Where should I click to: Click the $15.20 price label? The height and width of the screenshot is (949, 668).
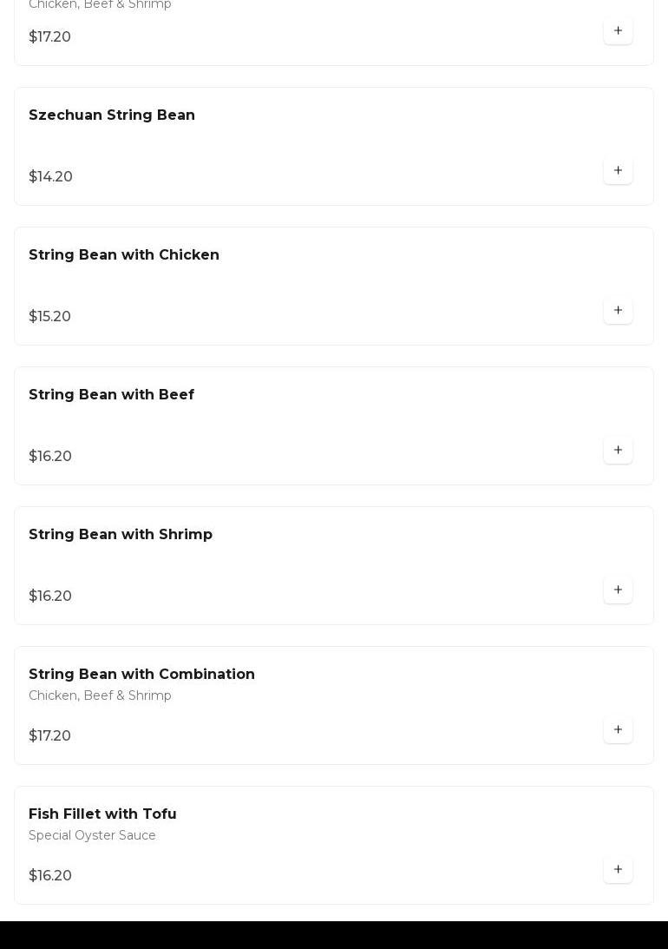(49, 317)
